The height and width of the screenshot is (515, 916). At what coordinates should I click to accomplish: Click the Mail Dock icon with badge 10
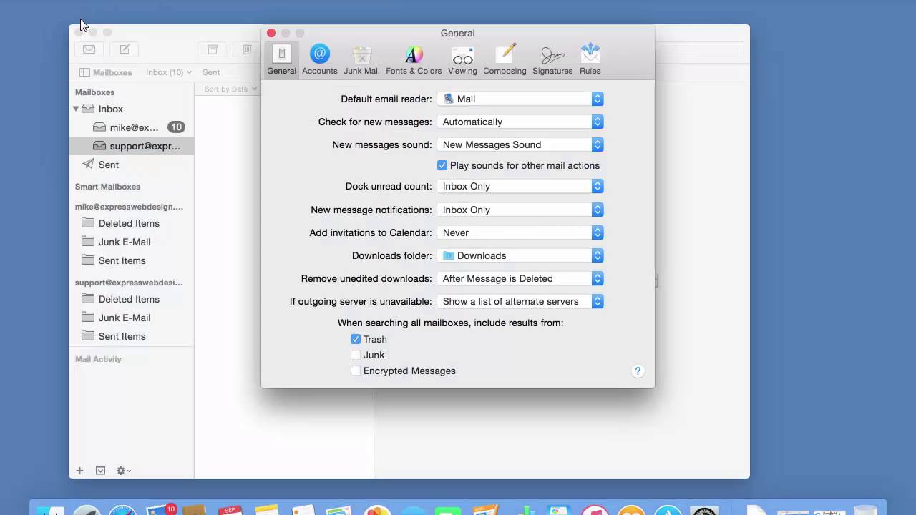pyautogui.click(x=160, y=509)
